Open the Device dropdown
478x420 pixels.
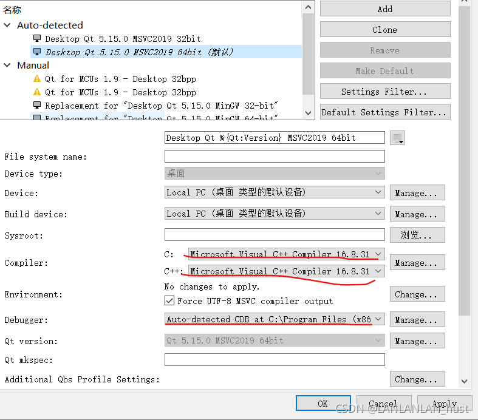[275, 192]
